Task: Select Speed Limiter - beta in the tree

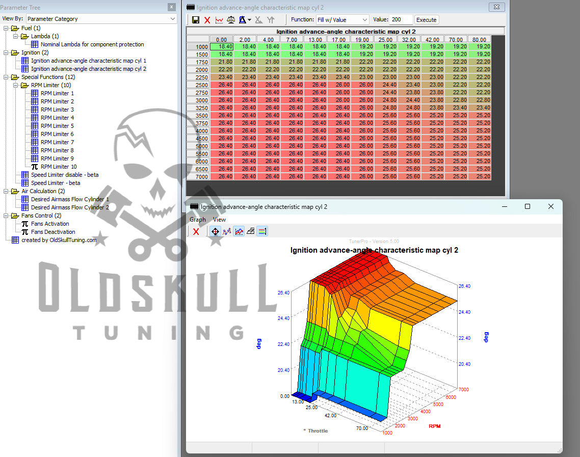Action: tap(56, 183)
